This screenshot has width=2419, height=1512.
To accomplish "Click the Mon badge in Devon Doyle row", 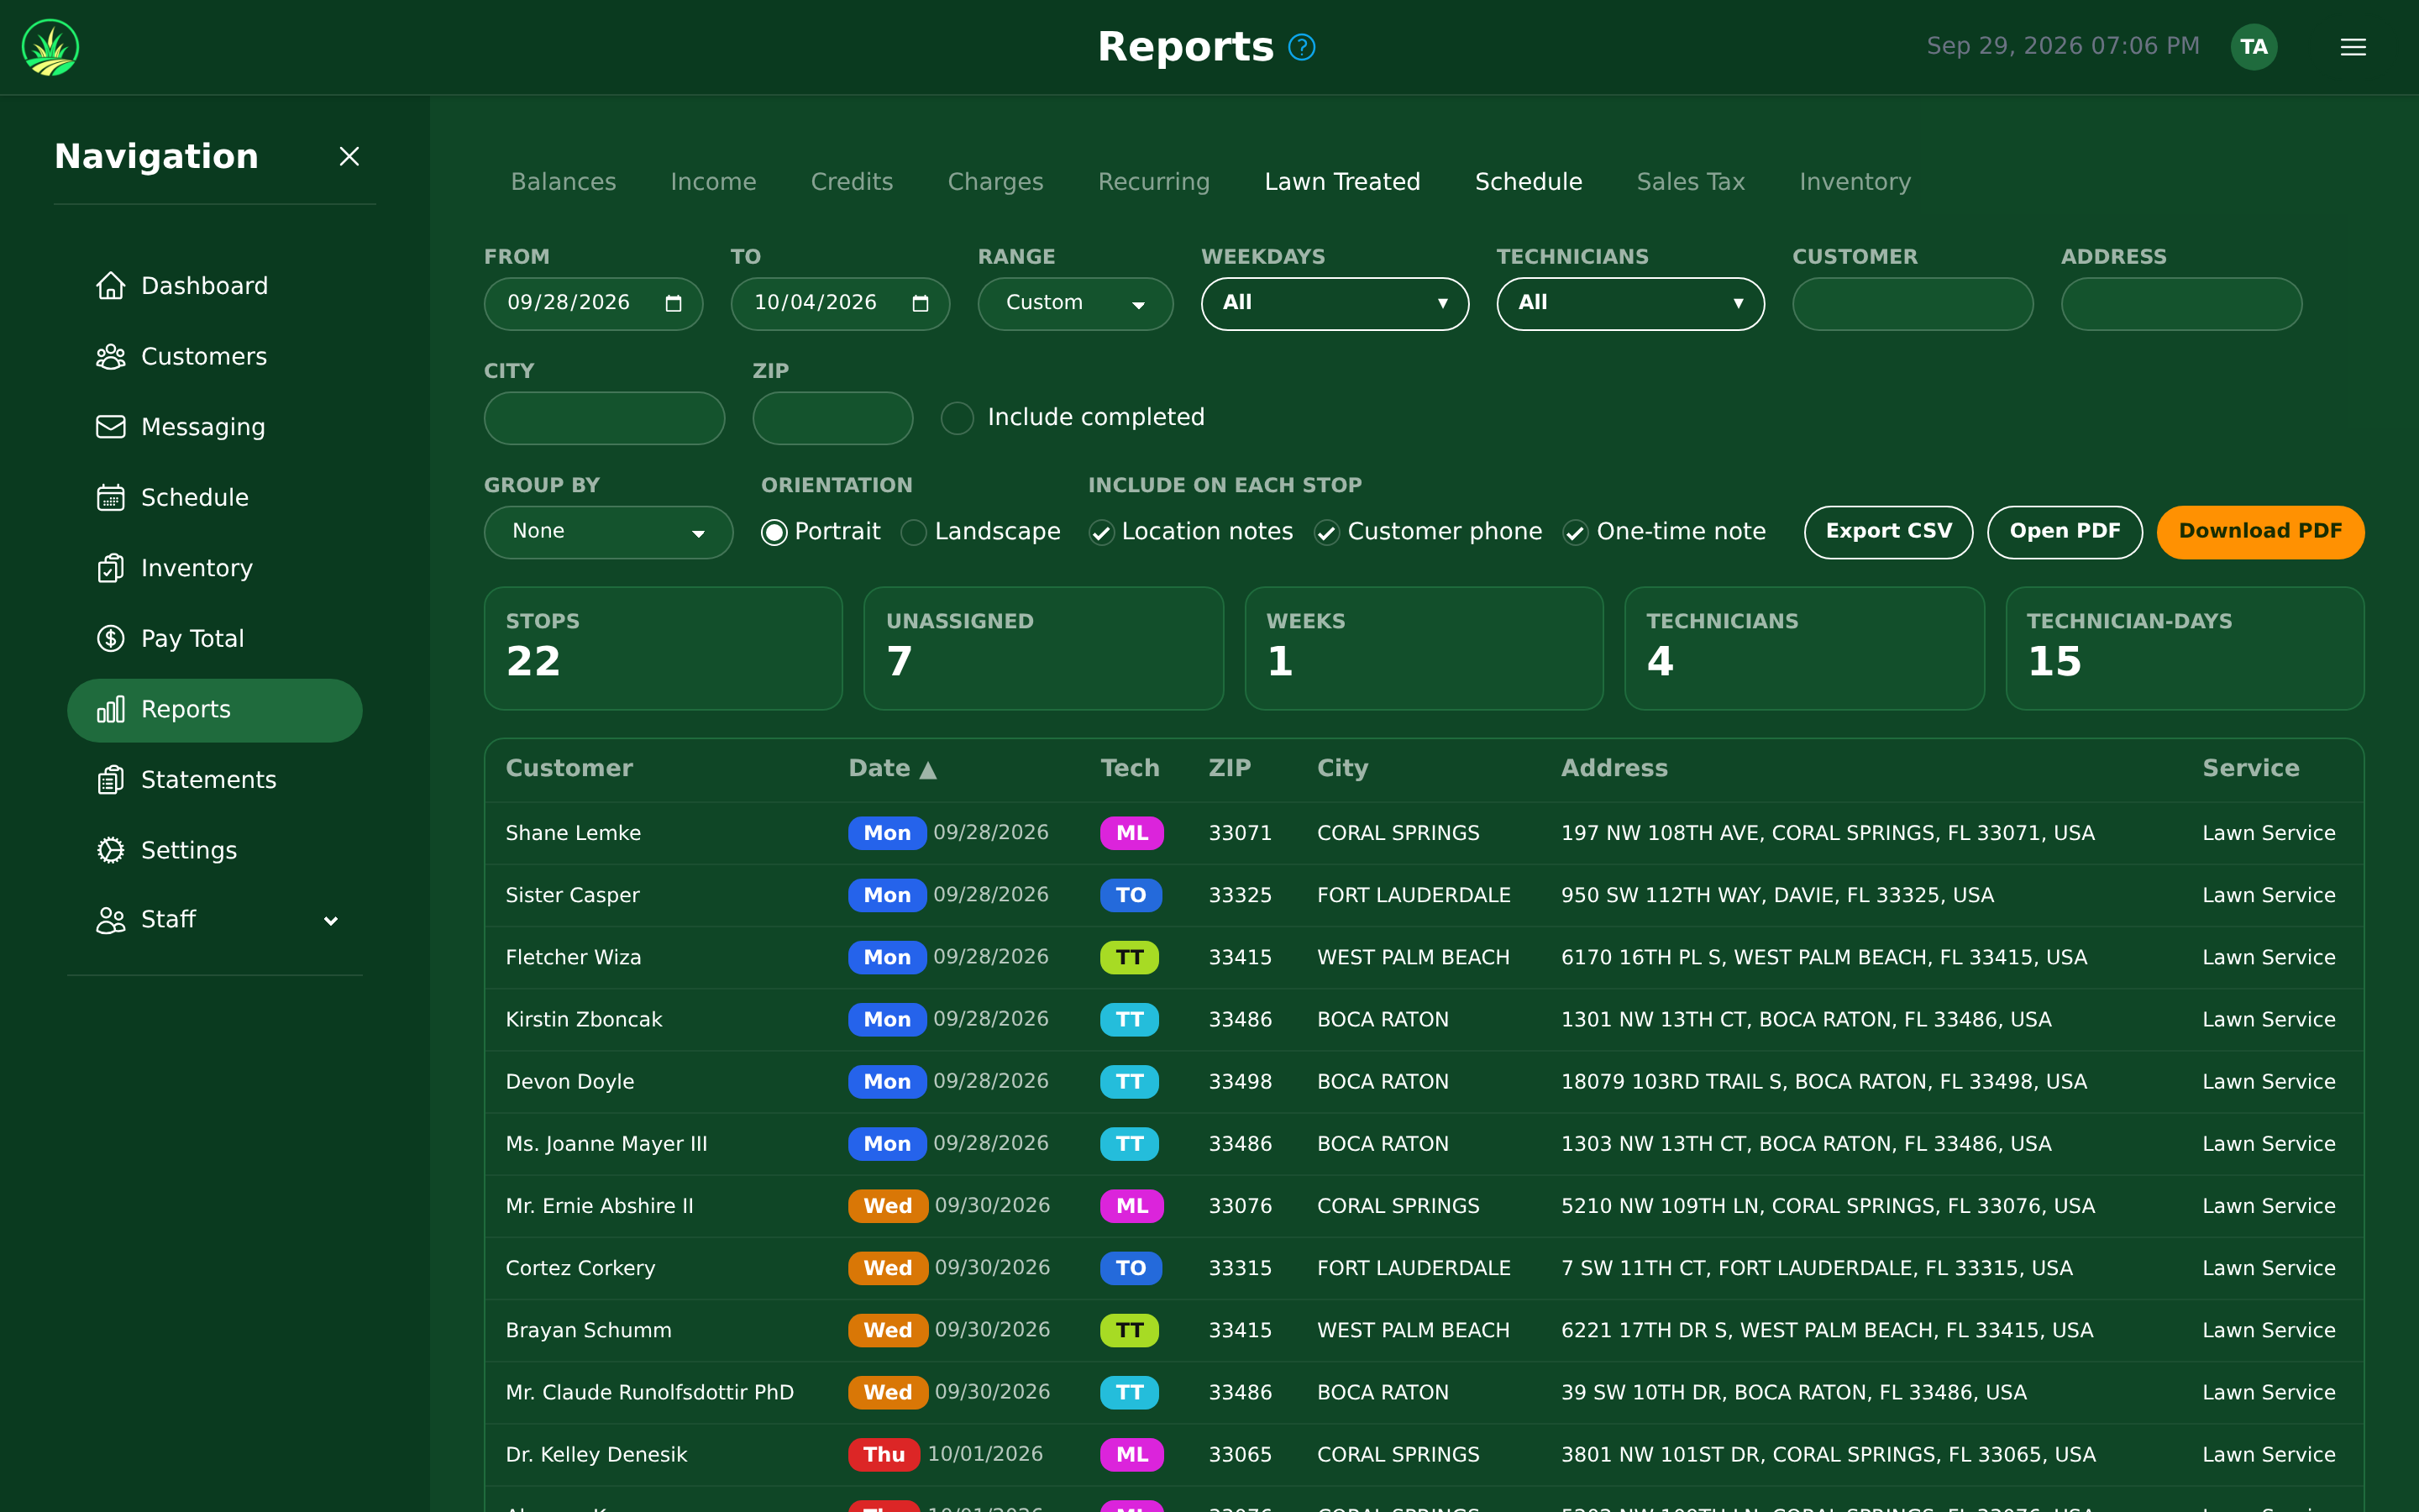I will [x=887, y=1081].
